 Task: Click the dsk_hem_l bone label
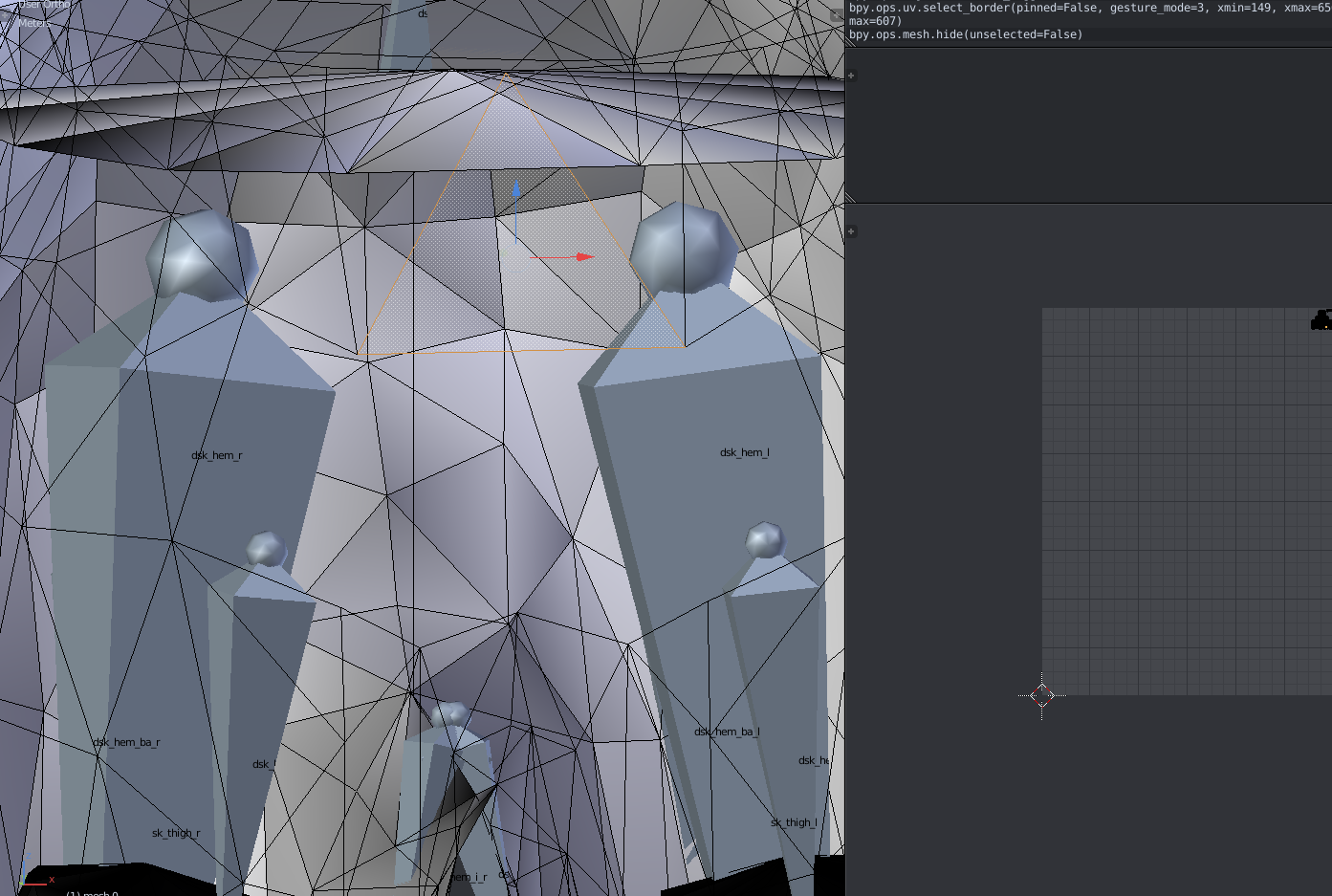[x=744, y=452]
